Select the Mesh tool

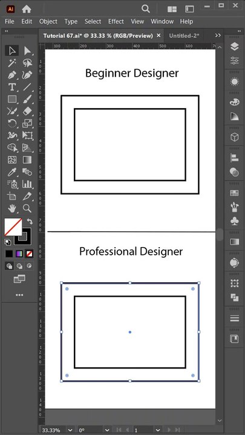[12, 159]
